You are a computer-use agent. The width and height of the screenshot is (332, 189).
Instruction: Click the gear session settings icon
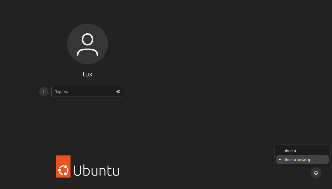coord(316,173)
